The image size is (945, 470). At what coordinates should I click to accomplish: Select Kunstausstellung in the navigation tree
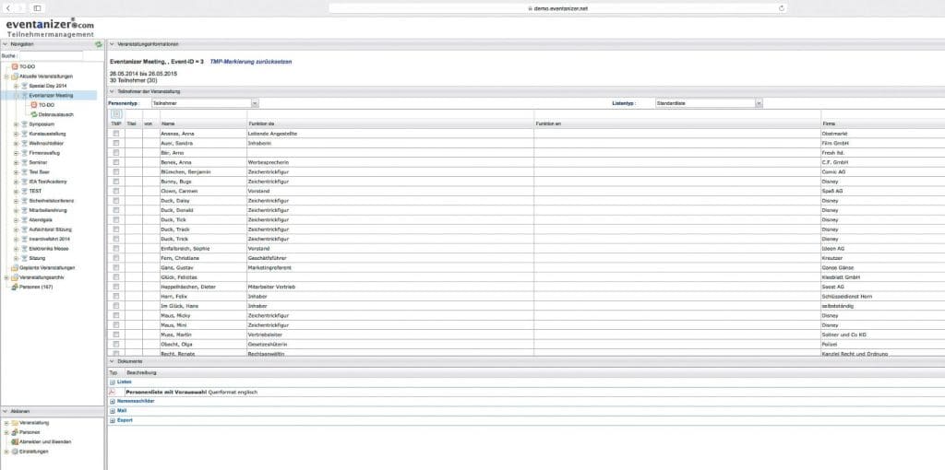coord(47,134)
